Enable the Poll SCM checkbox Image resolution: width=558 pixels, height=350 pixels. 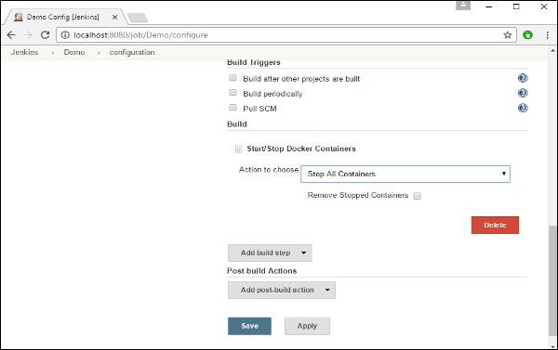(232, 108)
